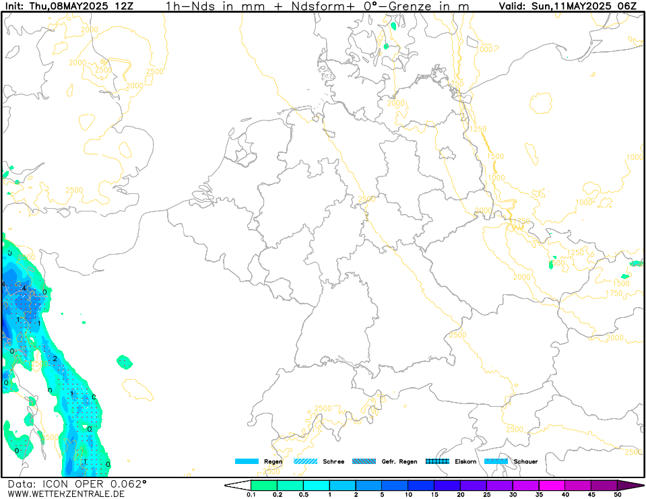Select the 35–40 magenta color bar segment
The height and width of the screenshot is (499, 646).
click(552, 486)
